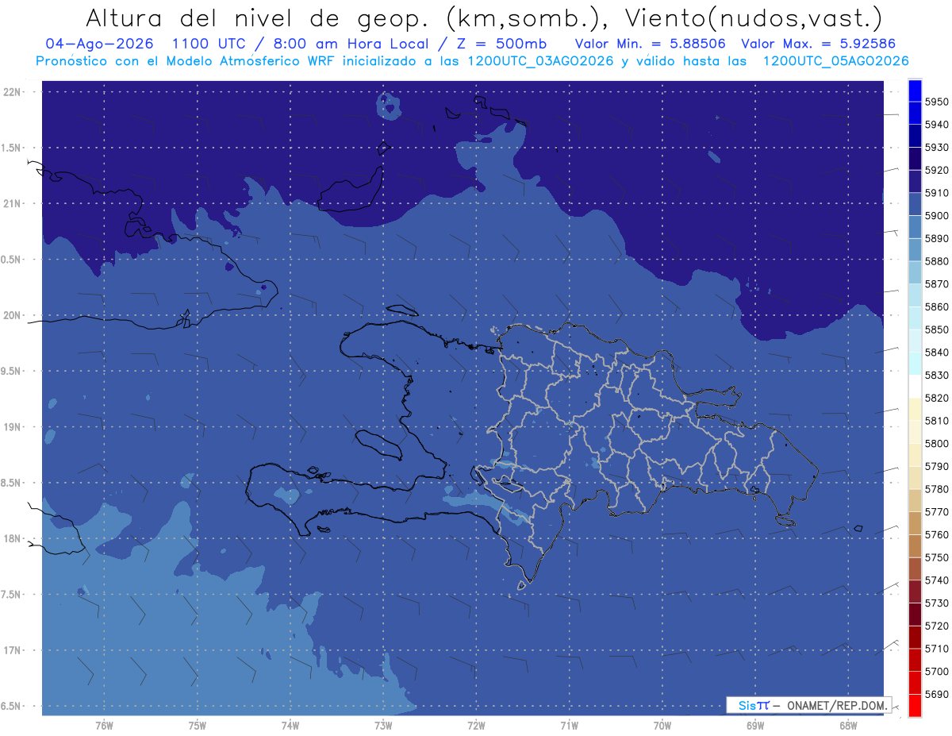This screenshot has height=736, width=952.
Task: Click "1200UTC_05AGO2026" valid-until time
Action: (835, 61)
